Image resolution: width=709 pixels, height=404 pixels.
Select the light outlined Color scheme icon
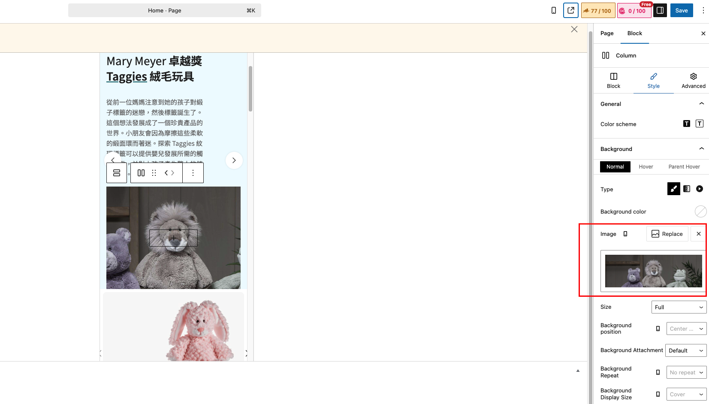(x=700, y=124)
